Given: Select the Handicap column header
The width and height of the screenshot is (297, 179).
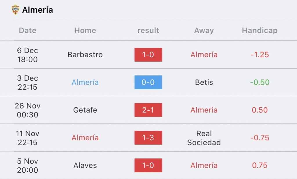Looking at the screenshot, I should (260, 30).
